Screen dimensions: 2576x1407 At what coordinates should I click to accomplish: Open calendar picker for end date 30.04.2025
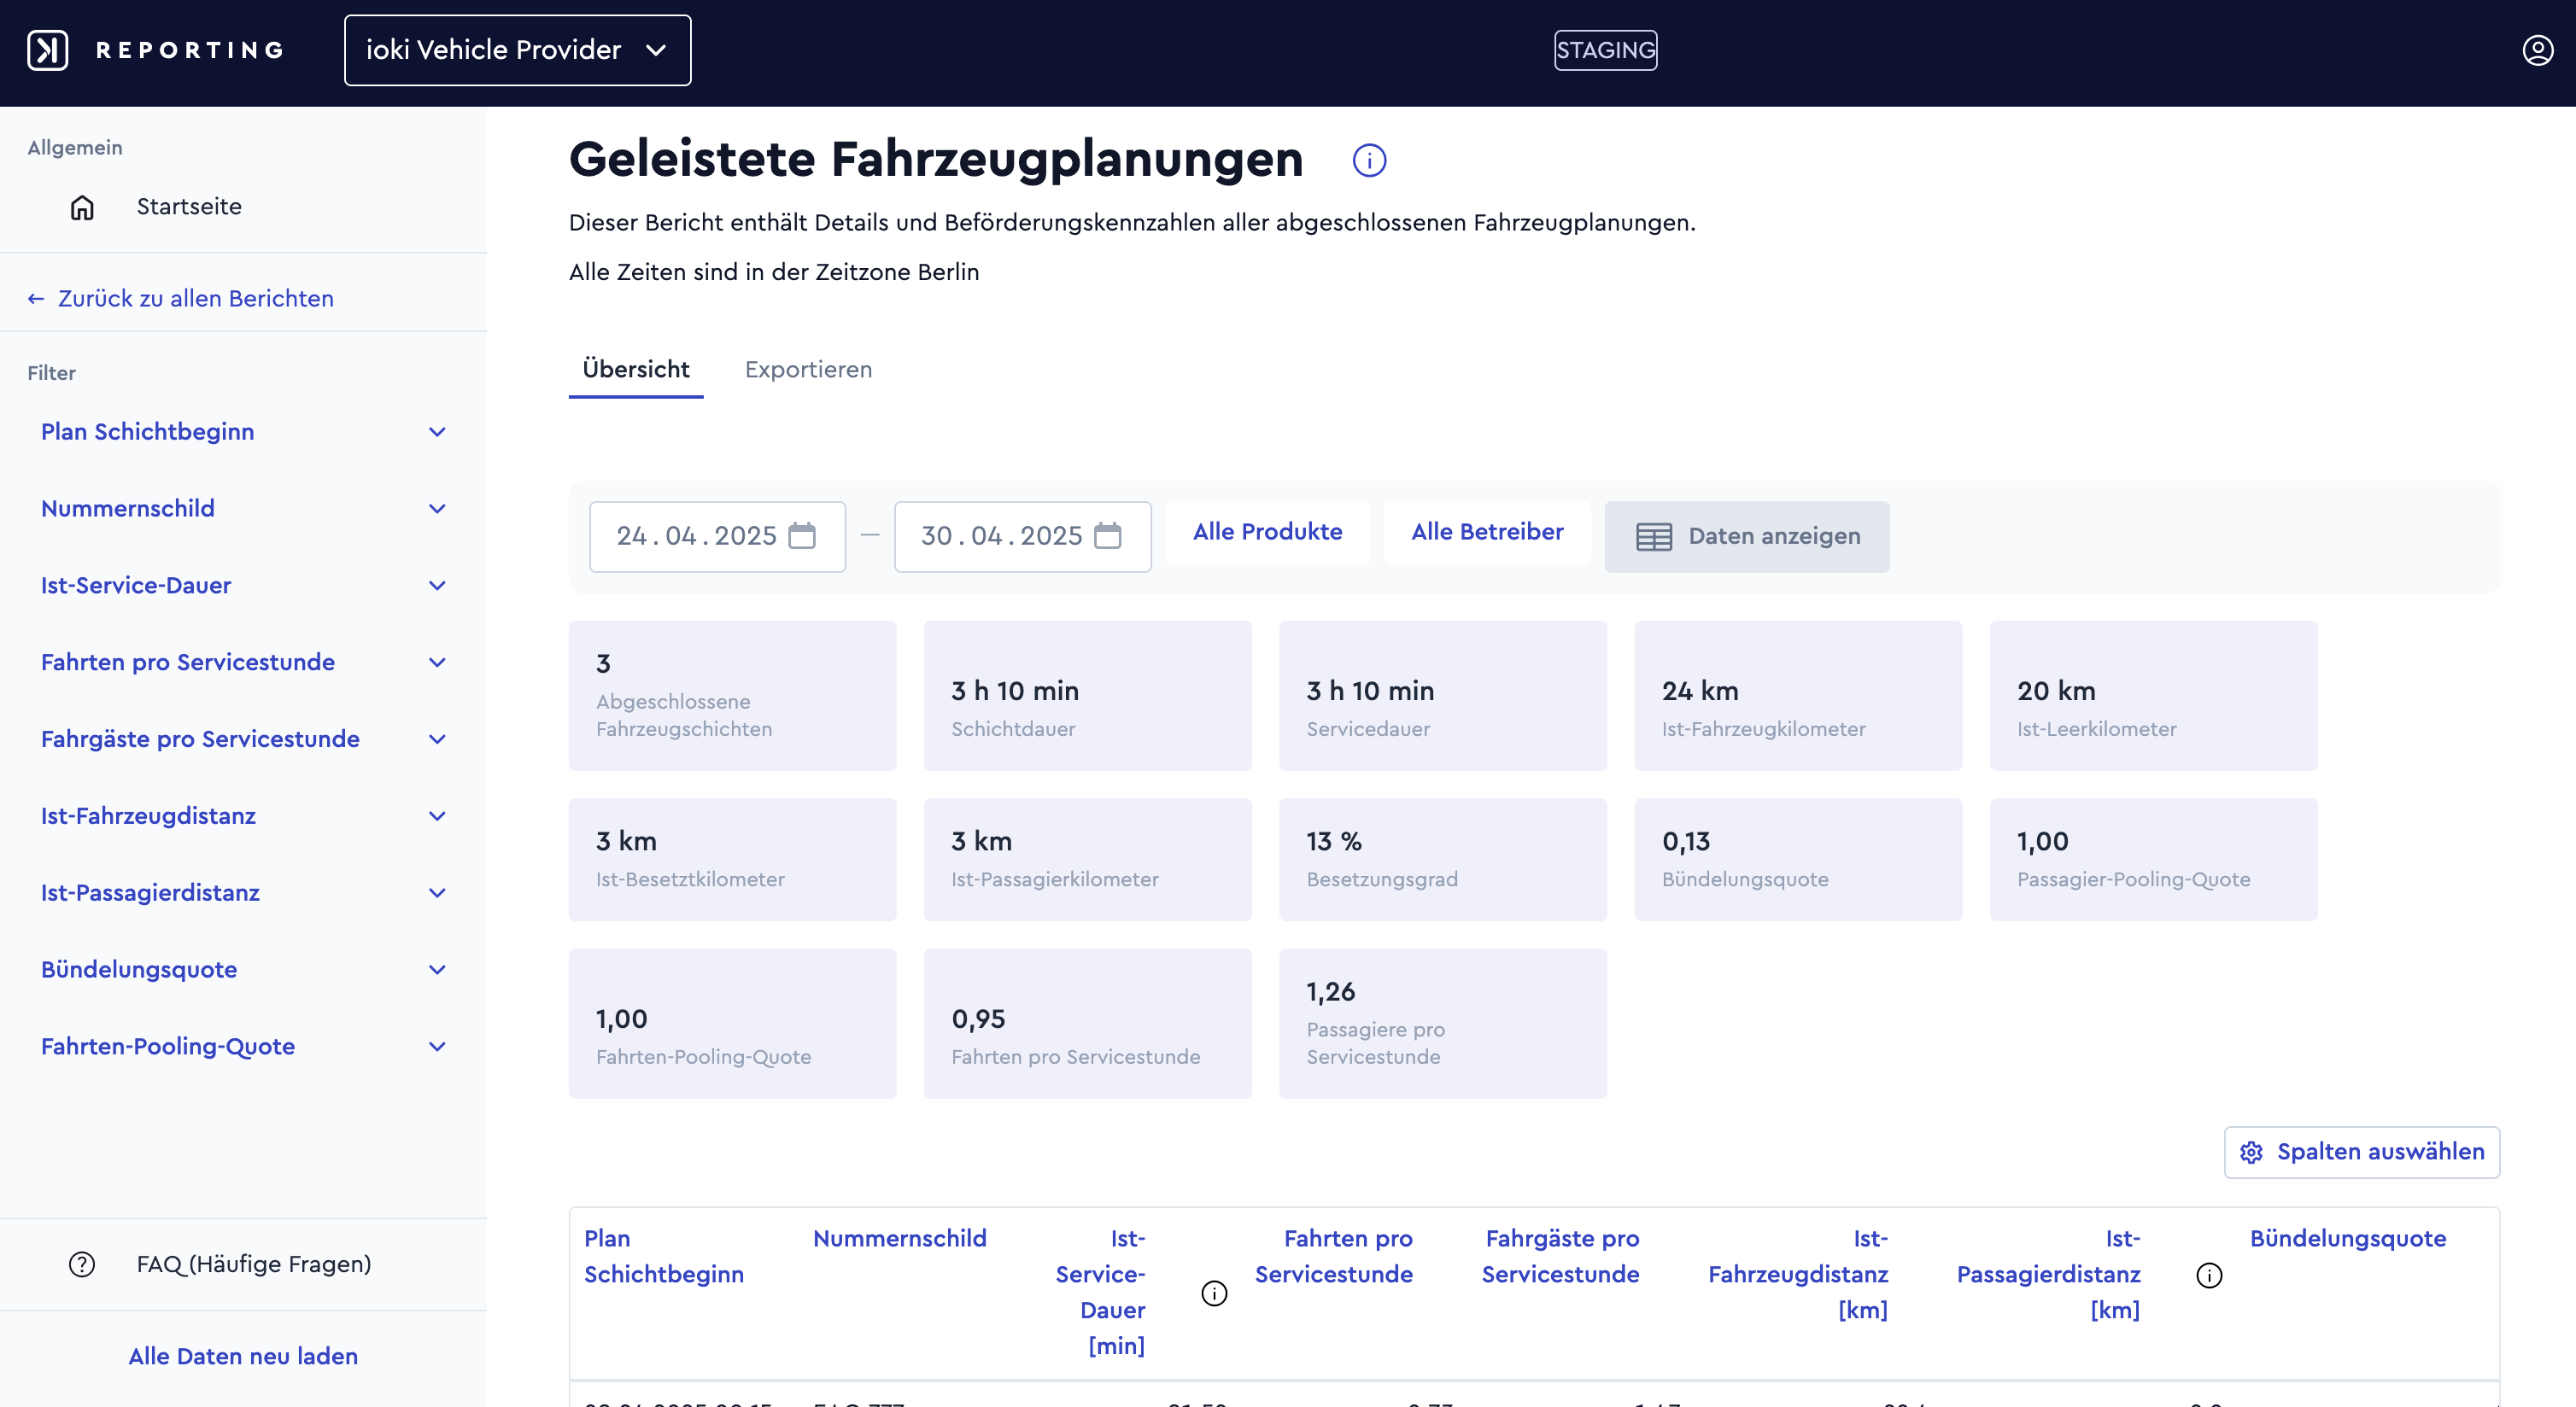coord(1107,535)
